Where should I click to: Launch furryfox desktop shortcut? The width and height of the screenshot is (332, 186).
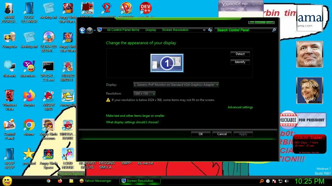(29, 98)
